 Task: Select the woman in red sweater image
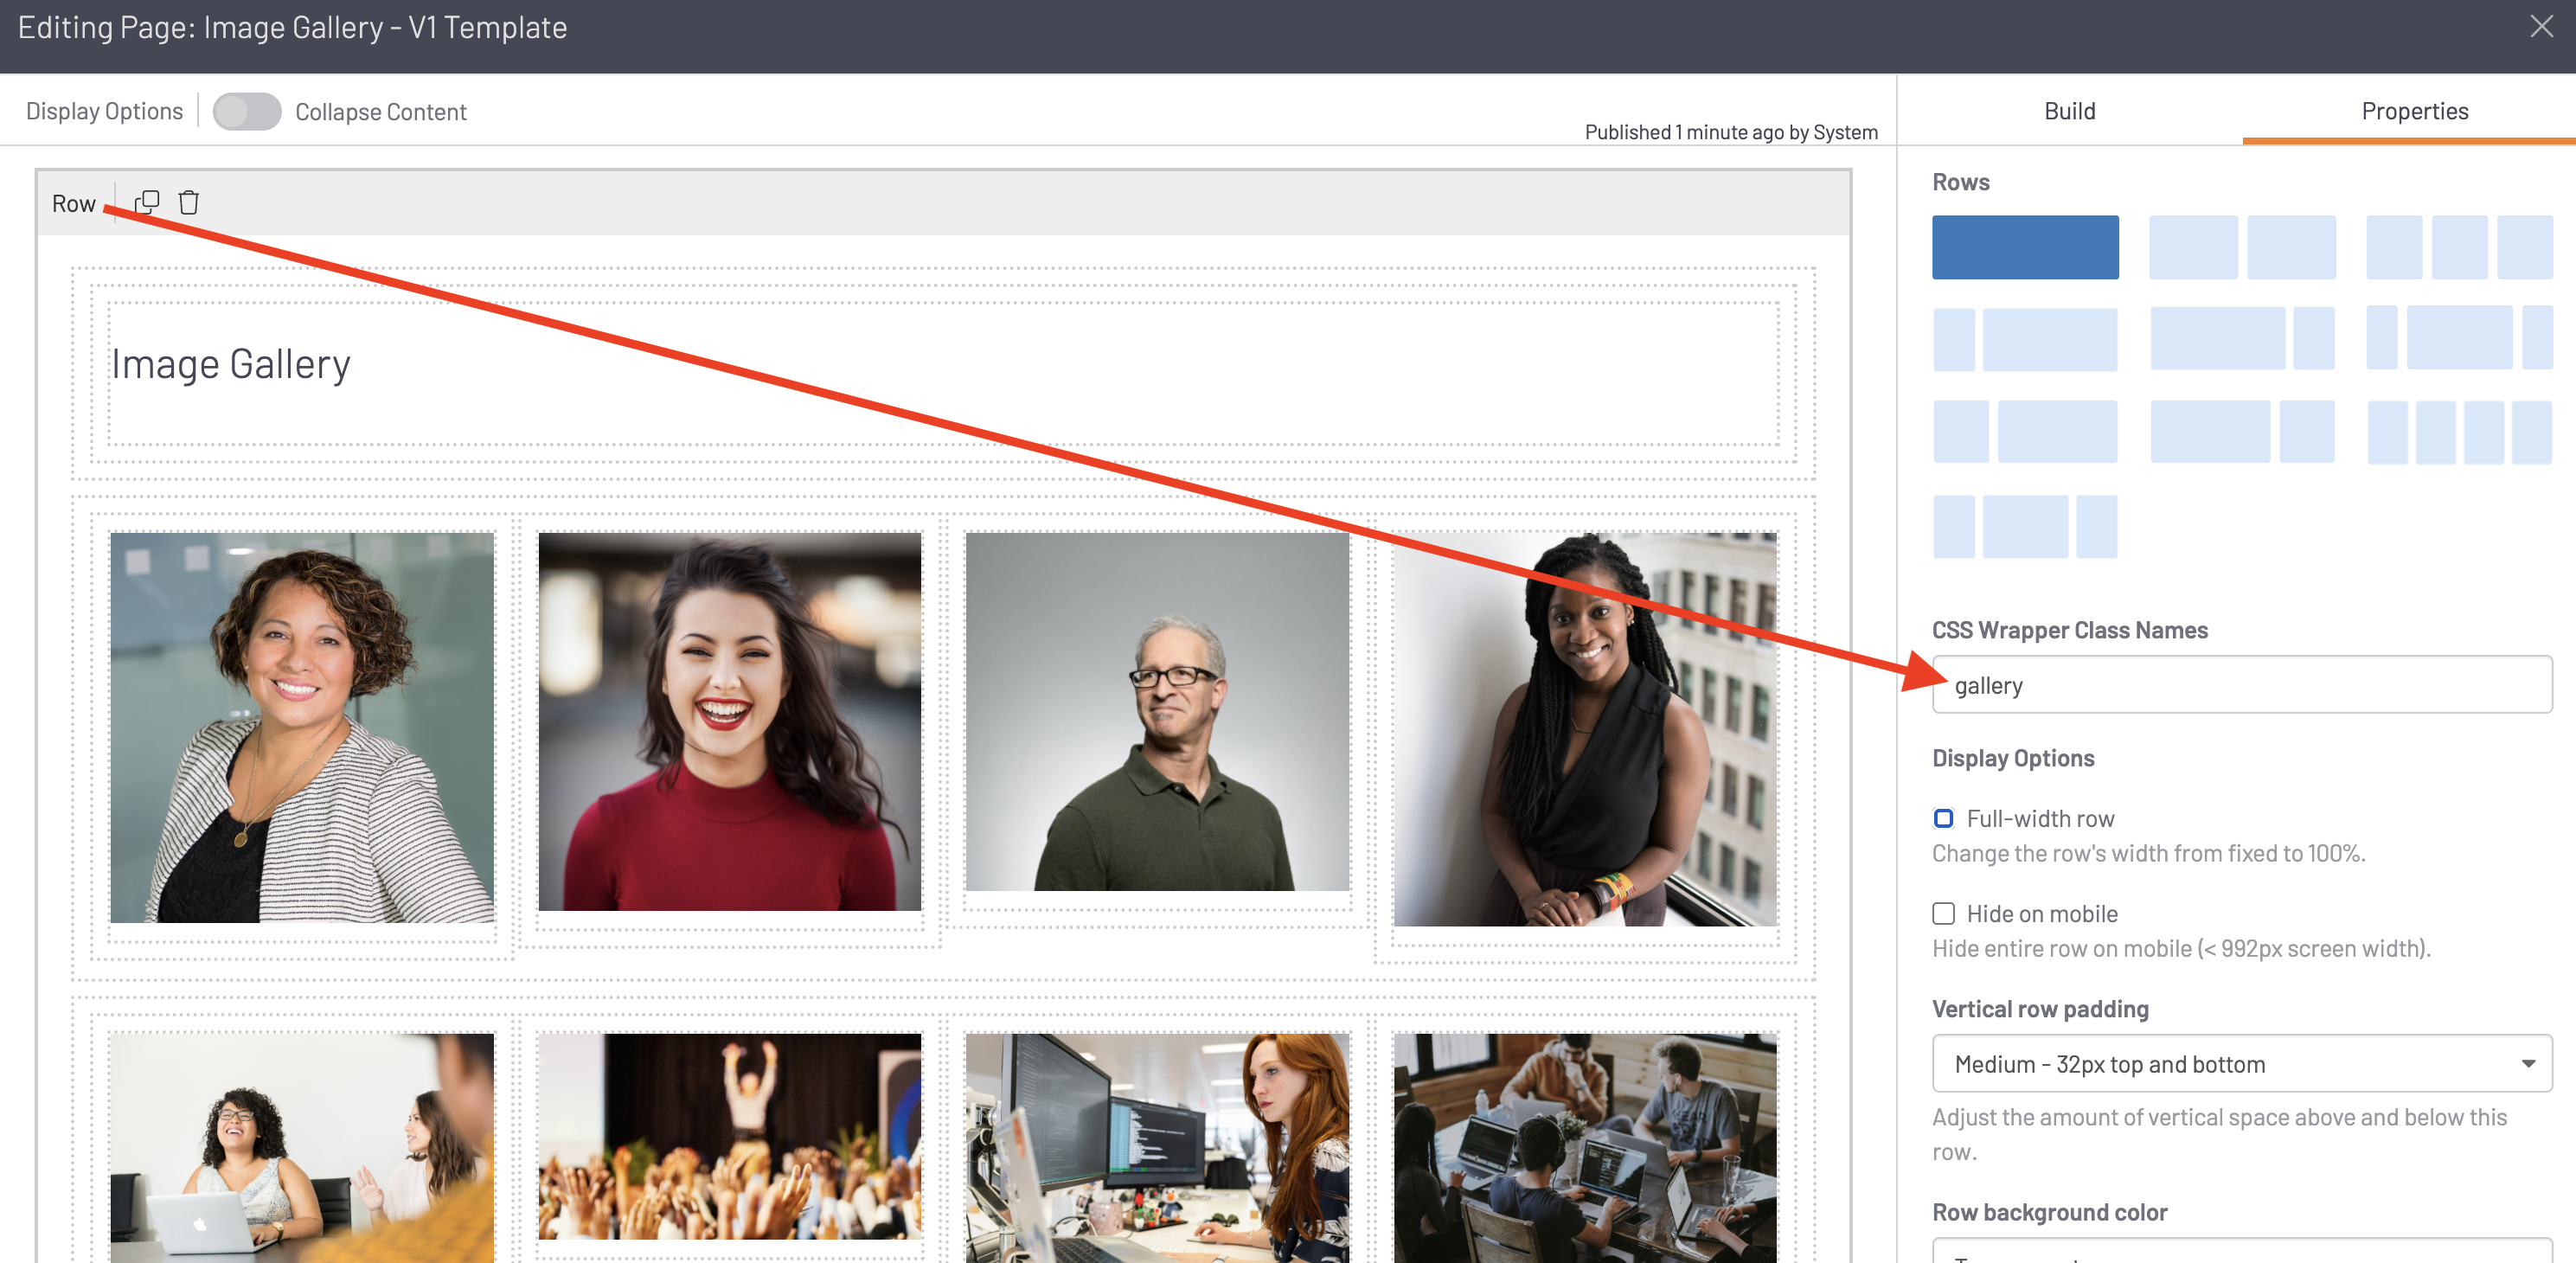pos(729,721)
